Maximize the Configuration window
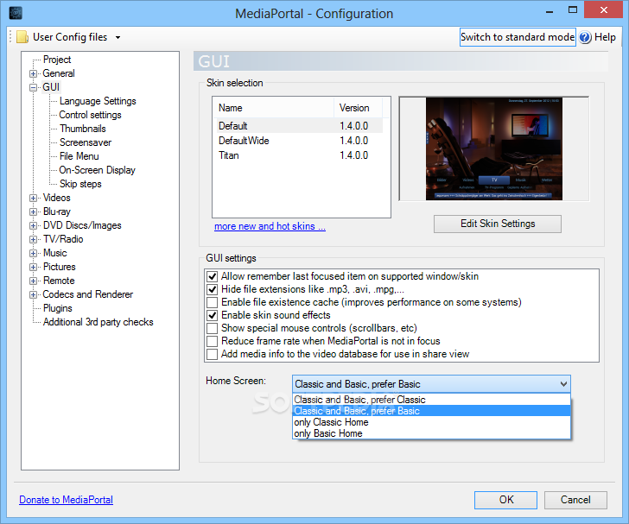The height and width of the screenshot is (524, 629). pos(573,10)
